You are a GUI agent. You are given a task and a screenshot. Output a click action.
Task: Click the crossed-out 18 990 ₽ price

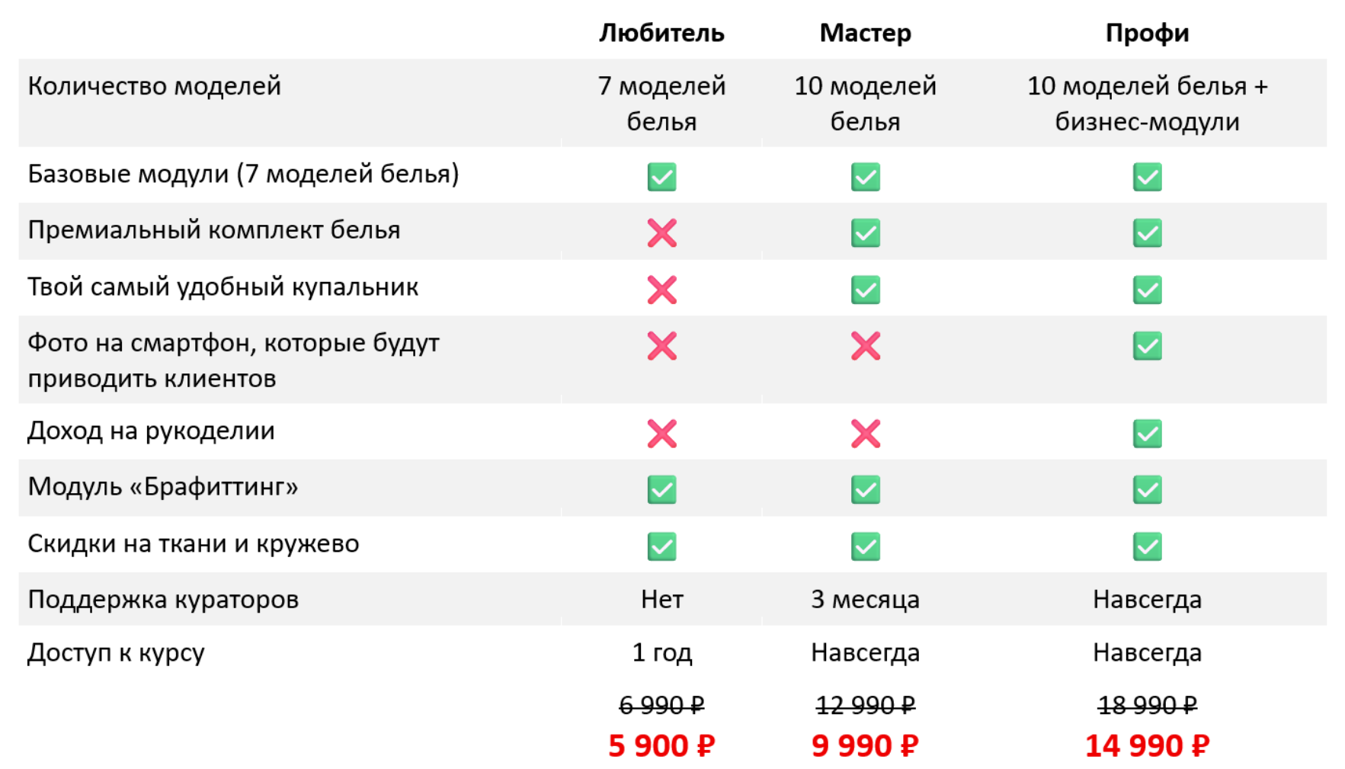pos(1147,705)
